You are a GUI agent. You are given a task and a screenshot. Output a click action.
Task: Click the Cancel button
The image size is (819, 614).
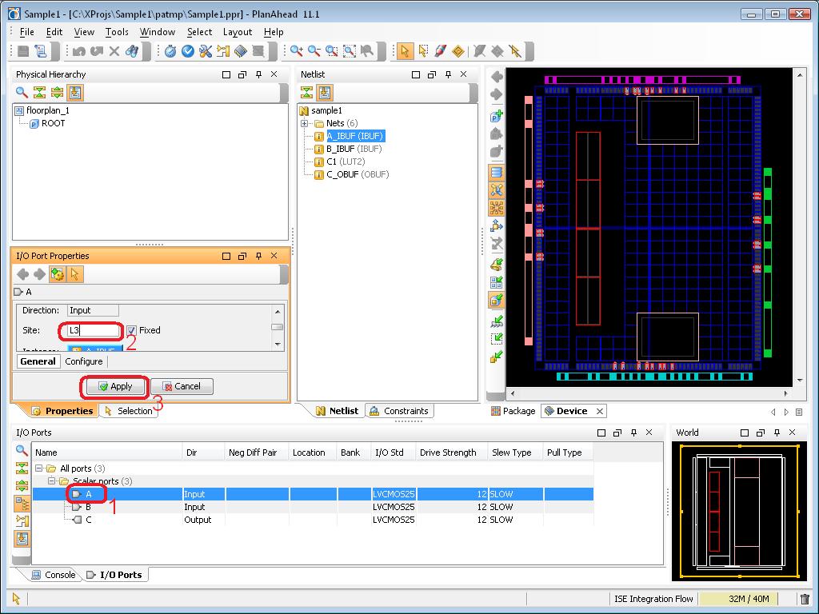182,386
